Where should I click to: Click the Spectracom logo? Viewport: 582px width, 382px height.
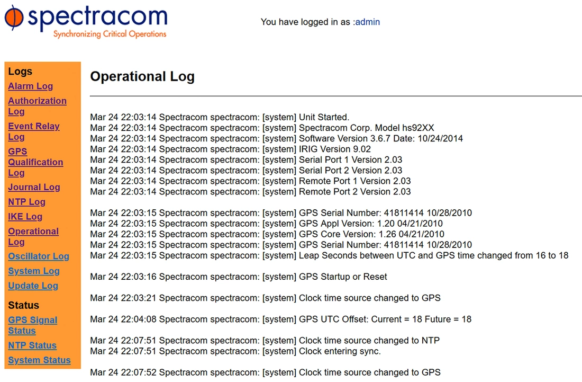[86, 22]
